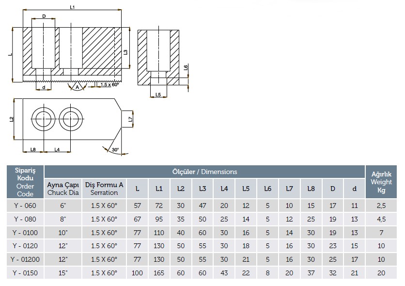The image size is (405, 286).
Task: Select the angle A label under serrations
Action: point(77,86)
